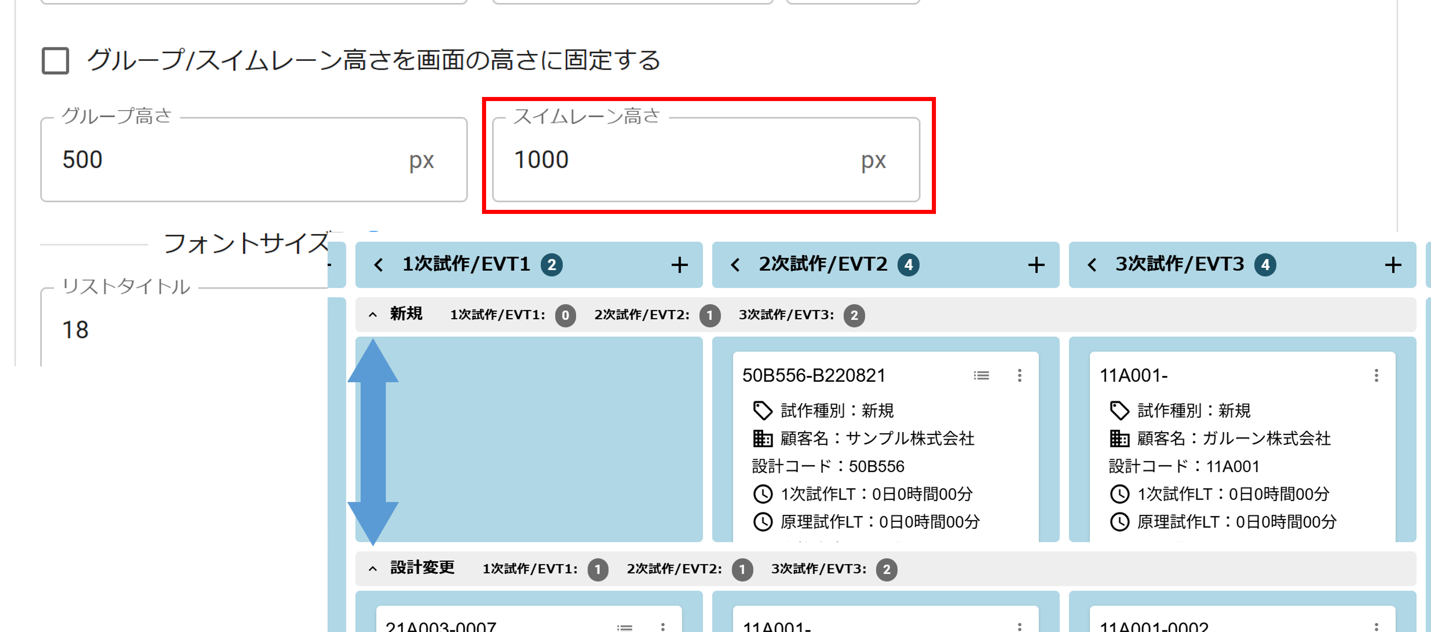Viewport: 1431px width, 632px height.
Task: Open more menu on 11A001- card in 設計変更 lane
Action: click(1019, 627)
